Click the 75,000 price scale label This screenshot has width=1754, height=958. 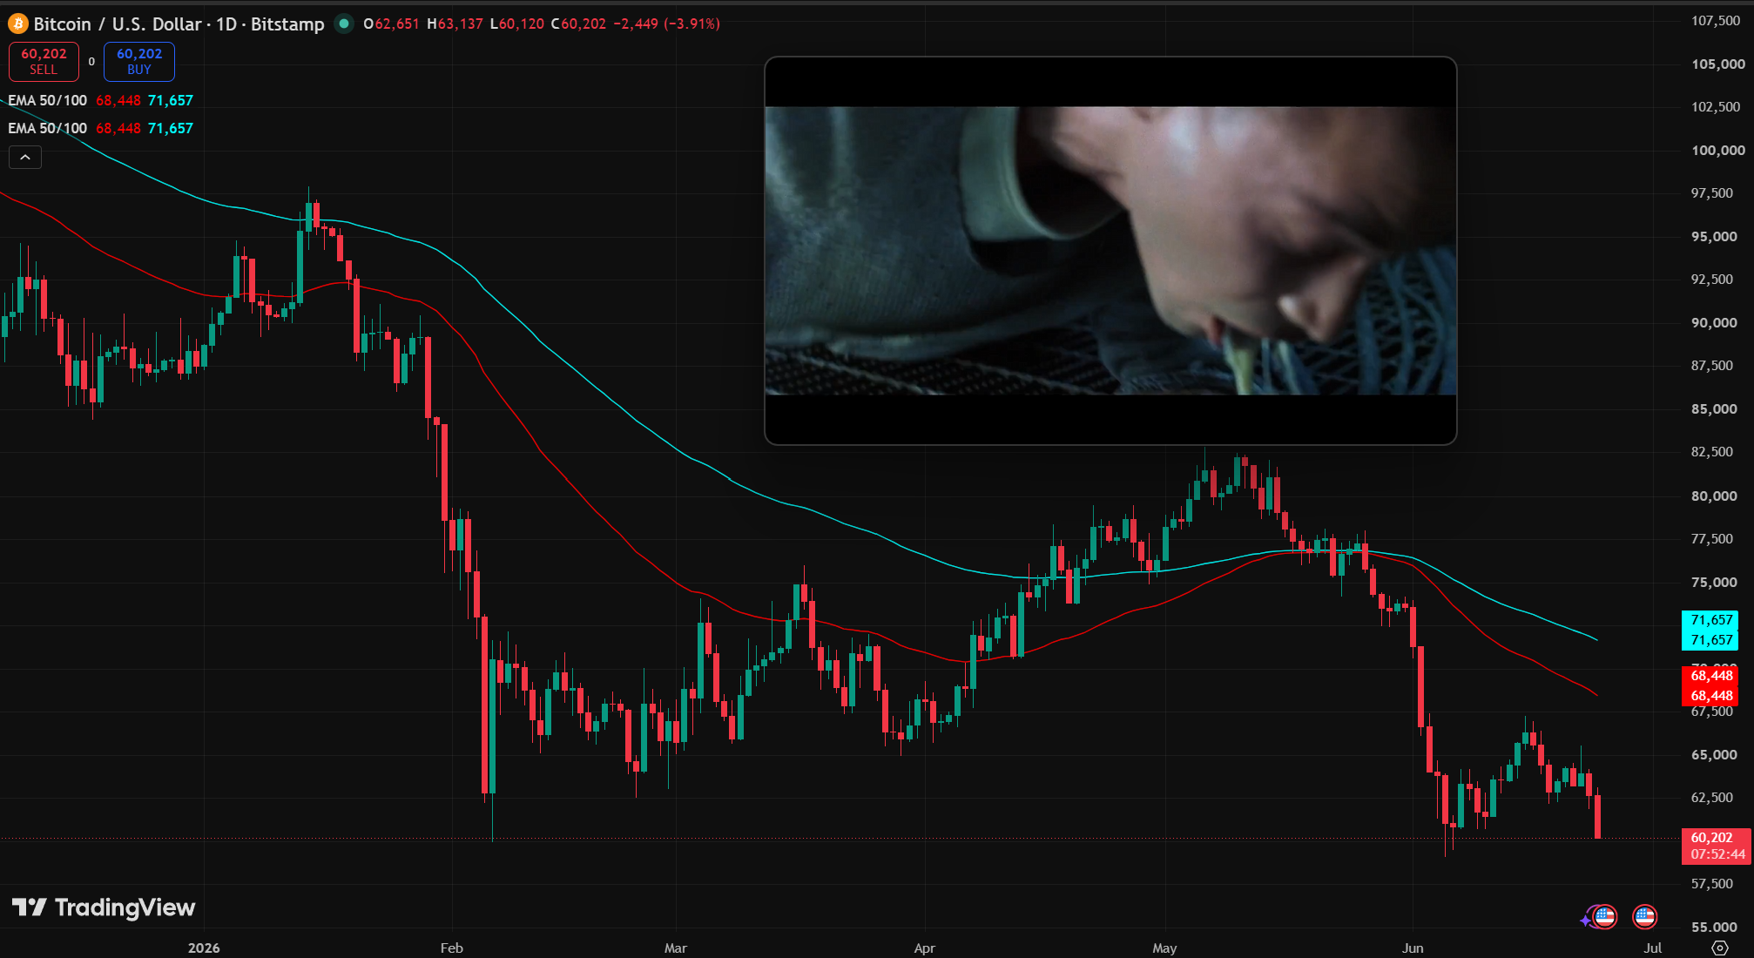[x=1714, y=583]
